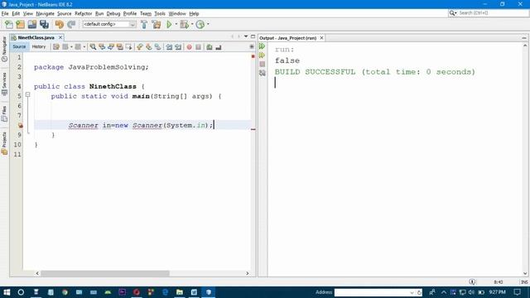Screen dimensions: 530x298
Task: Open the Edit menu
Action: pos(16,14)
